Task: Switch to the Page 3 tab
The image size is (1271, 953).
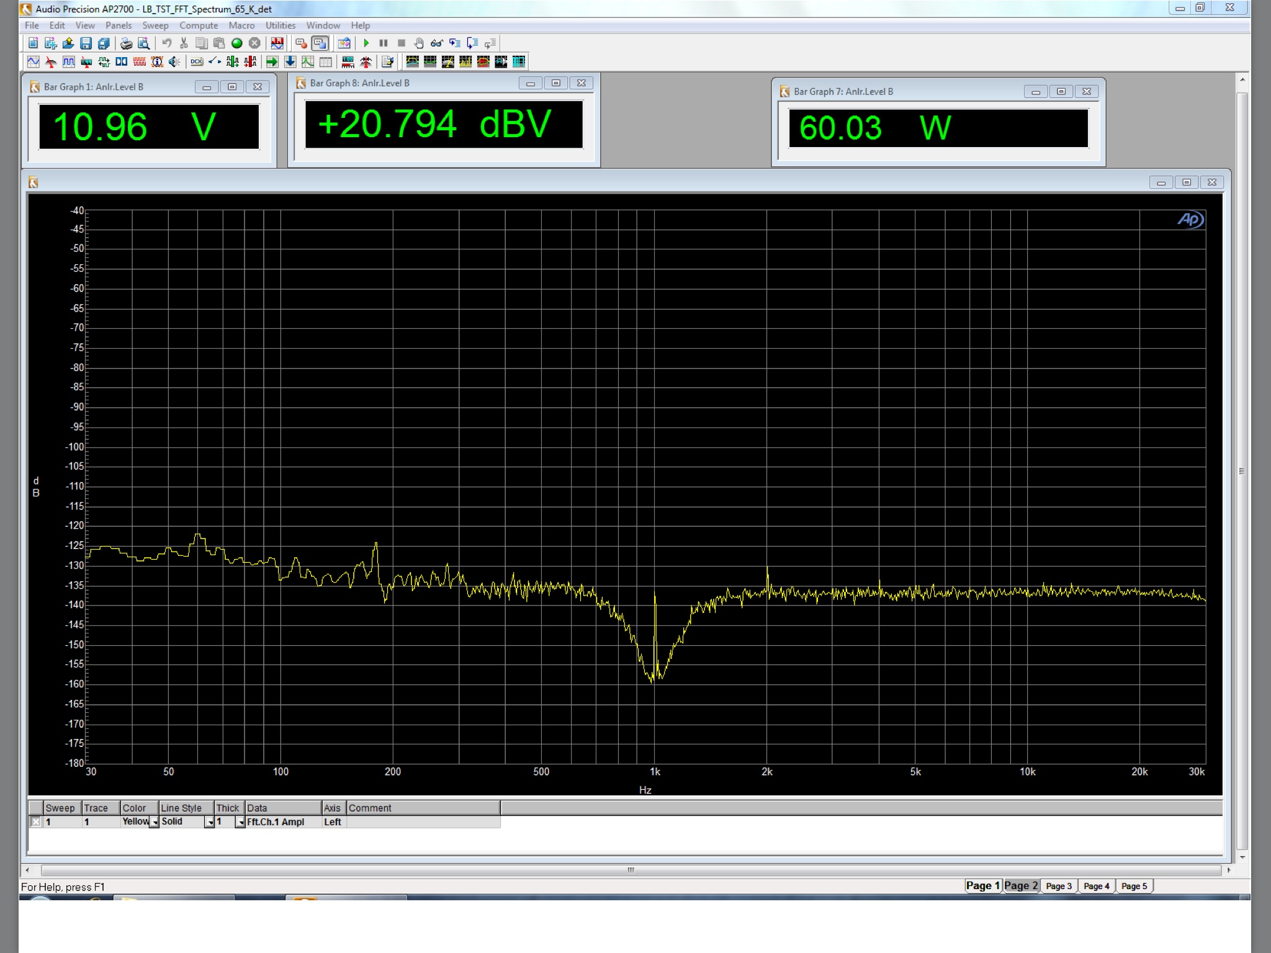Action: click(1058, 886)
